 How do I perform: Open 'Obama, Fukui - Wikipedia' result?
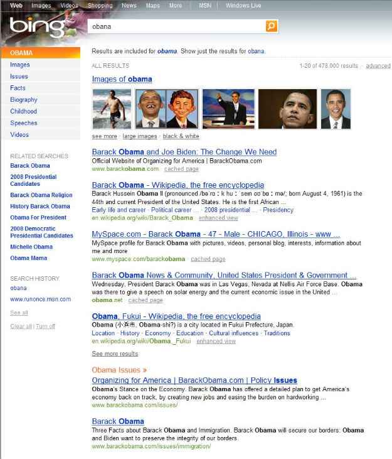(176, 316)
